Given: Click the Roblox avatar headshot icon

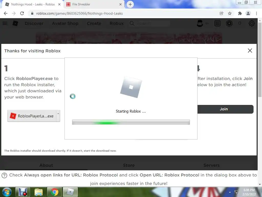Looking at the screenshot, I should coord(200,23).
